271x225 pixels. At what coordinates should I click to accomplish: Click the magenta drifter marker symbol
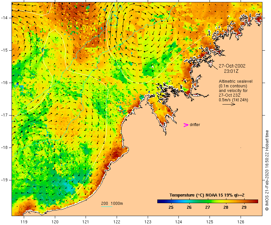(186, 125)
